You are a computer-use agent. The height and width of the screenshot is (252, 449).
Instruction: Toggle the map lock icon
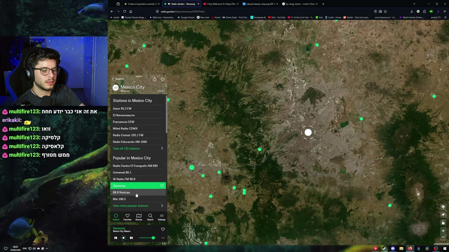(443, 223)
